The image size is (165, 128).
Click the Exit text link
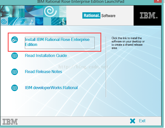point(142,121)
